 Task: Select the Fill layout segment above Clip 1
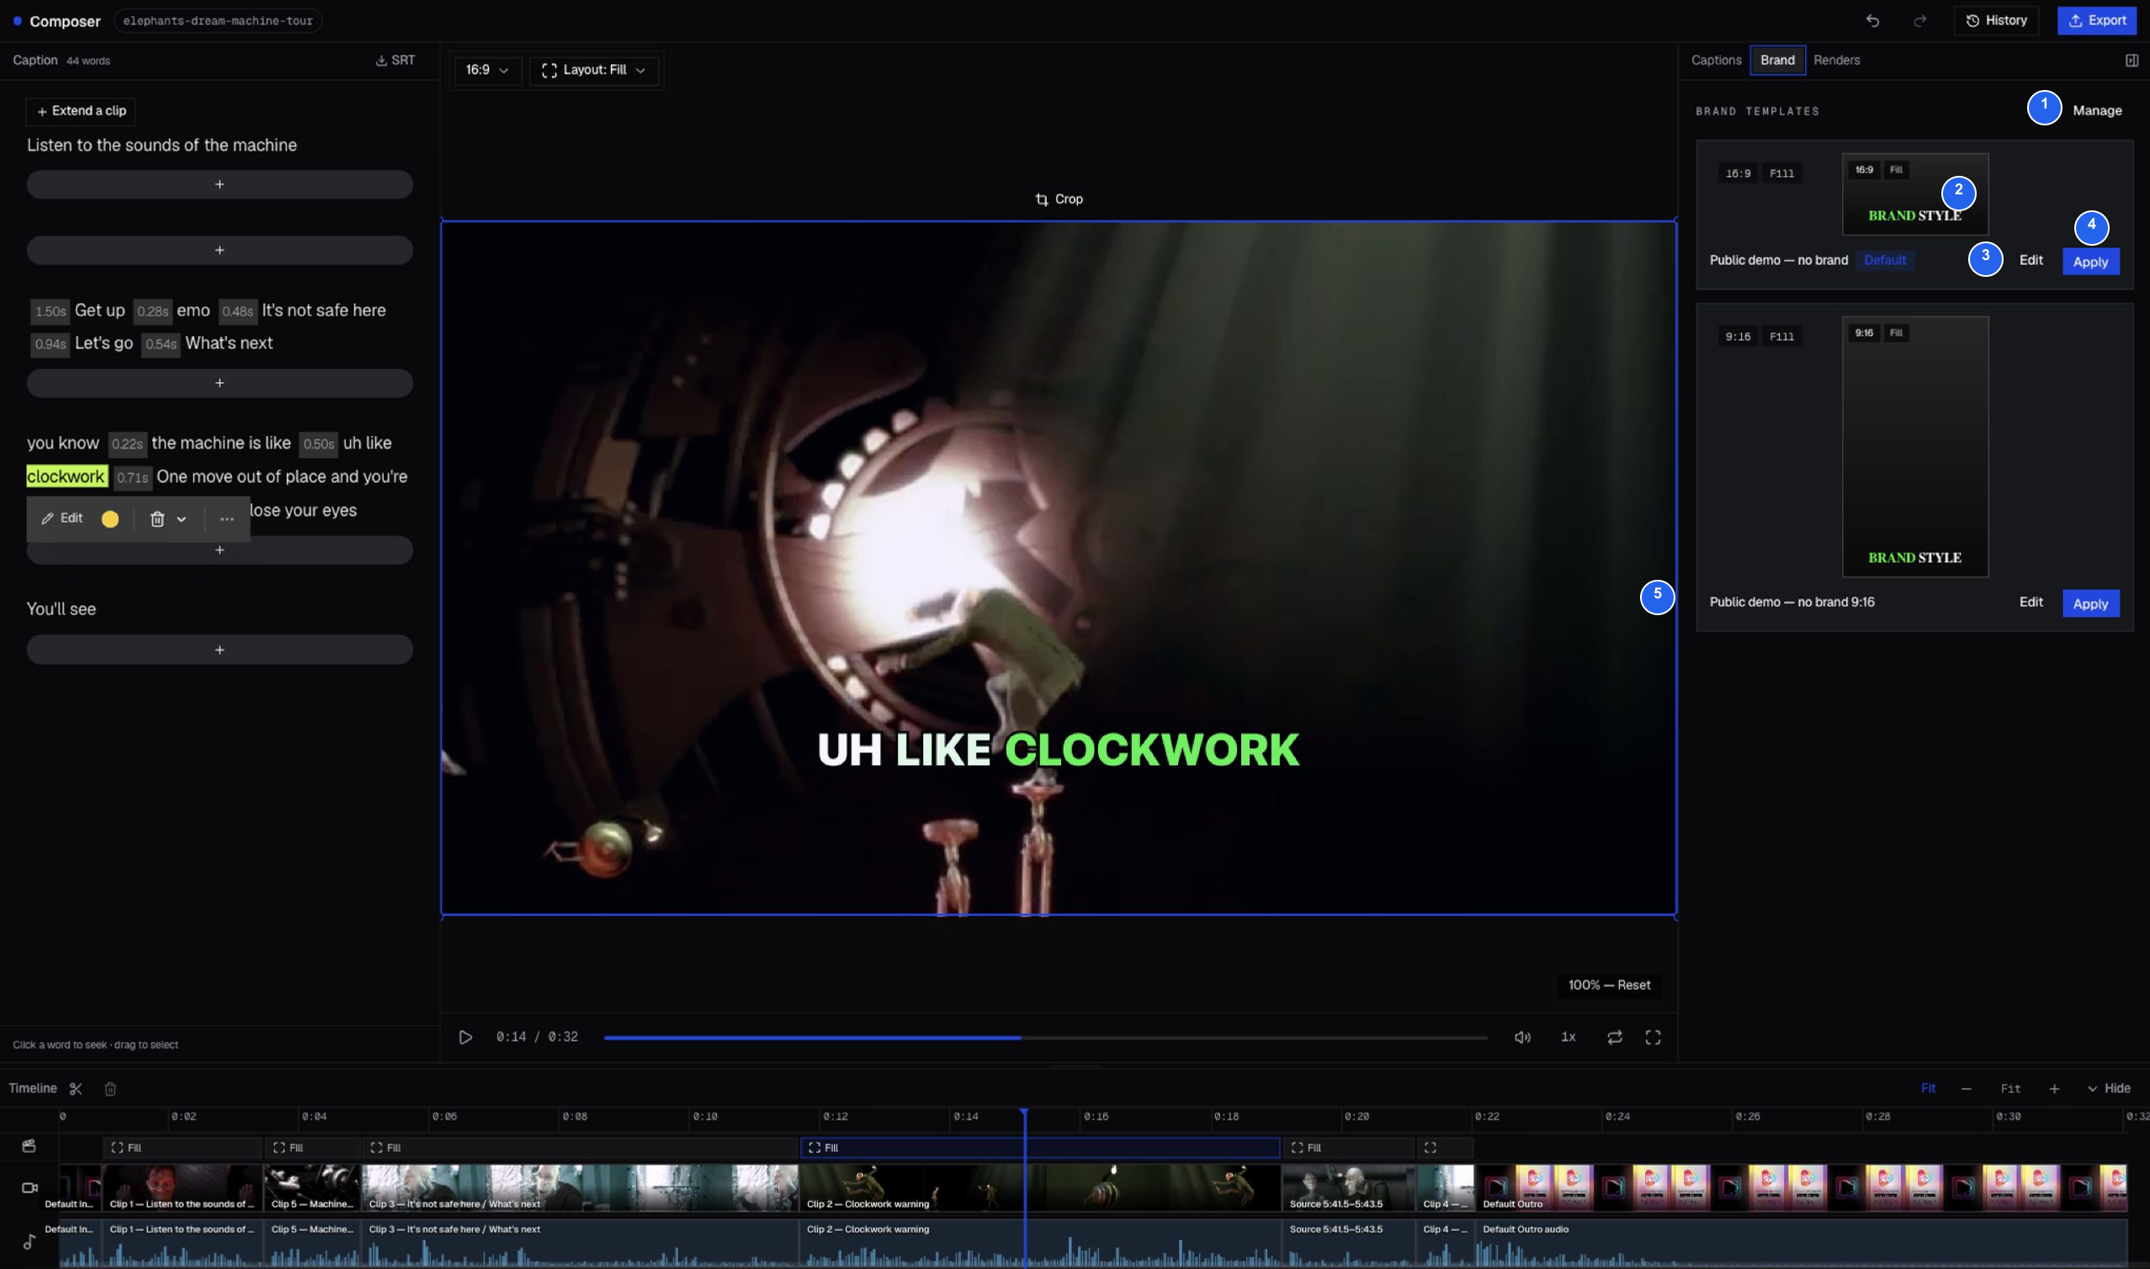pyautogui.click(x=182, y=1148)
